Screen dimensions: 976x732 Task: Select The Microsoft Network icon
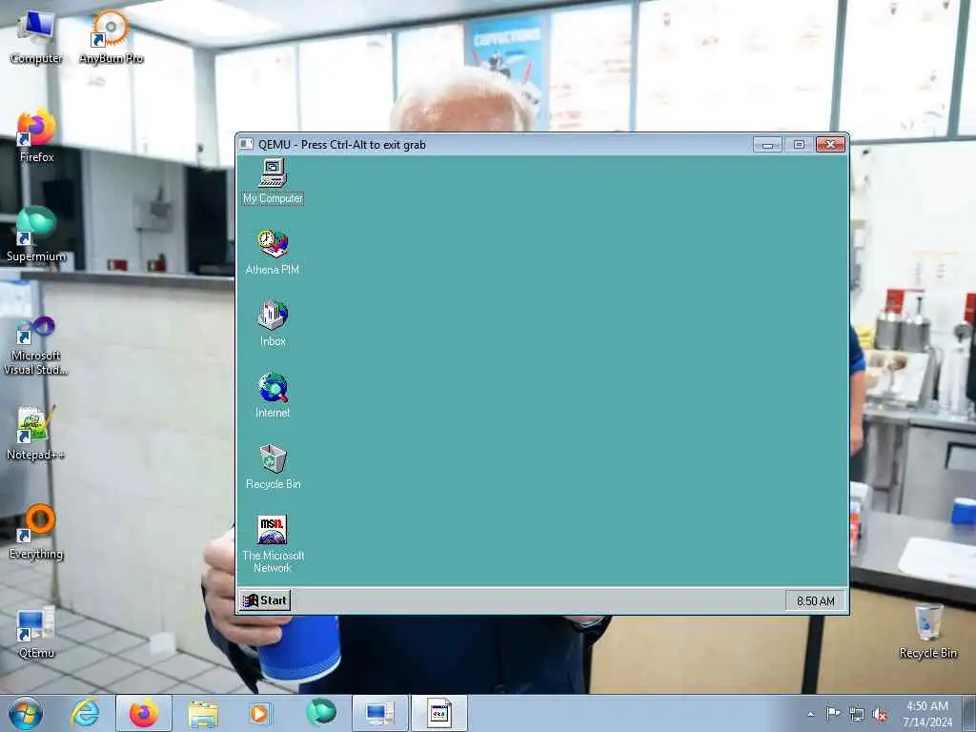coord(273,543)
